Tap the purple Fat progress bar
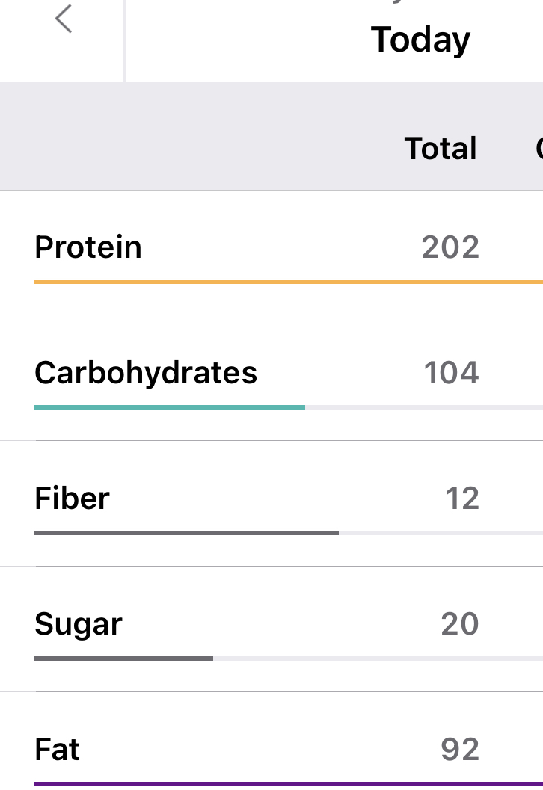This screenshot has width=543, height=790. (x=288, y=784)
